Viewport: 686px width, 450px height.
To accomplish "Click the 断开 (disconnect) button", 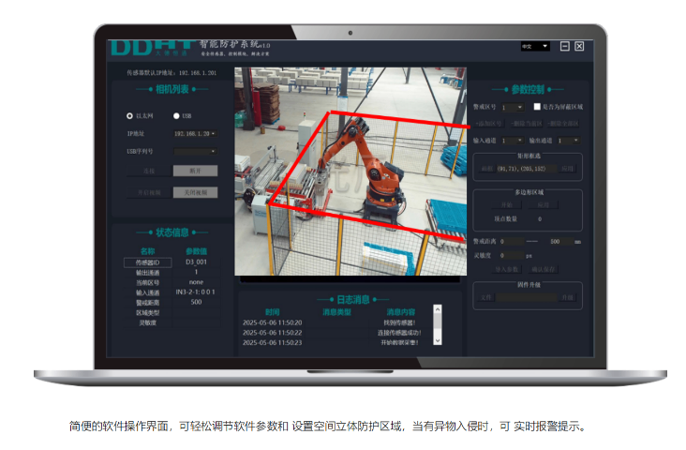I will 195,171.
